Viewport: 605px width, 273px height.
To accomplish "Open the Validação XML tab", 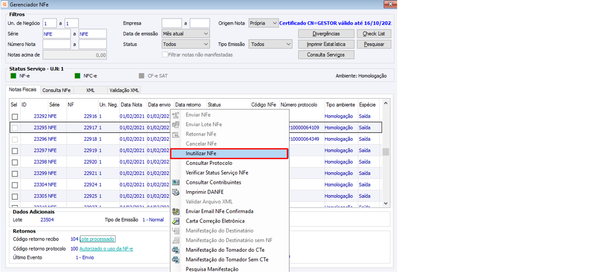I will point(124,90).
